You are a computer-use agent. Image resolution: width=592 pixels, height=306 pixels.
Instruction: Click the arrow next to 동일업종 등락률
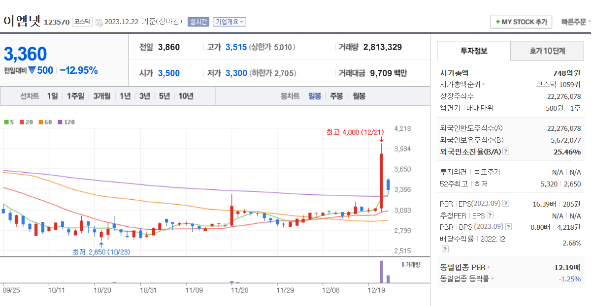tap(492, 279)
